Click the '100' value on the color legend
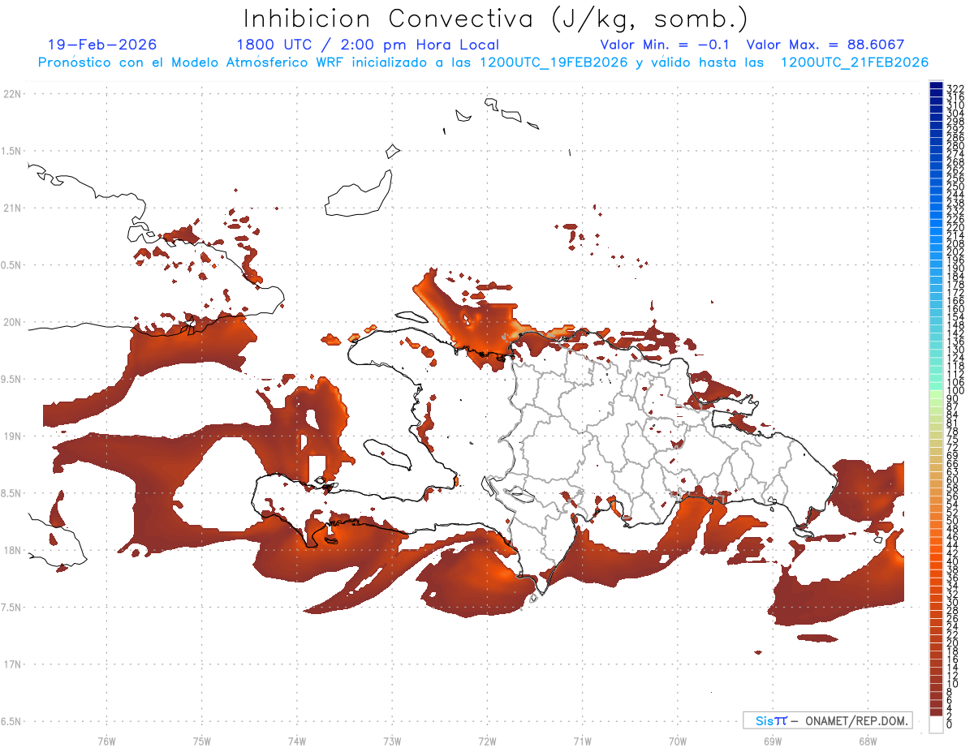Image resolution: width=974 pixels, height=752 pixels. (x=955, y=390)
